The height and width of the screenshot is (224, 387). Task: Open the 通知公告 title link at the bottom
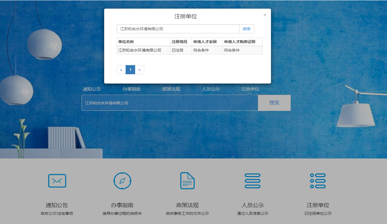(x=57, y=205)
